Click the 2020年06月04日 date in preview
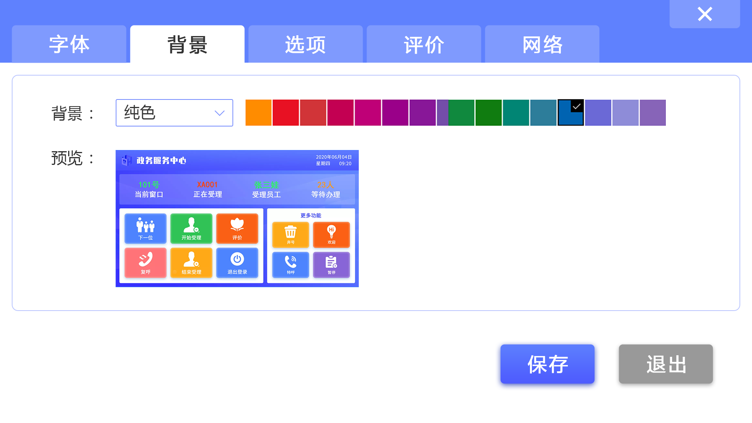The height and width of the screenshot is (423, 752). tap(334, 157)
